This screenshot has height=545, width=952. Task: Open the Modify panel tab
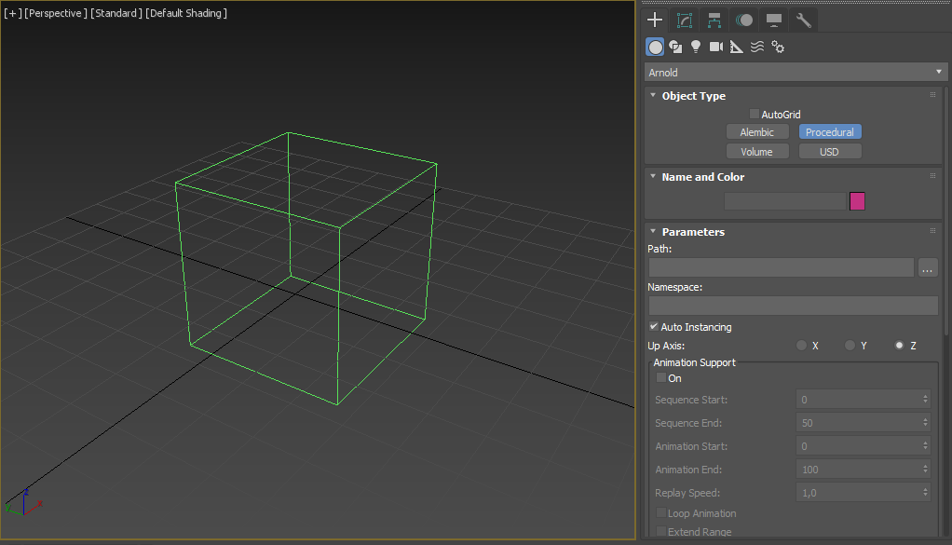tap(685, 20)
